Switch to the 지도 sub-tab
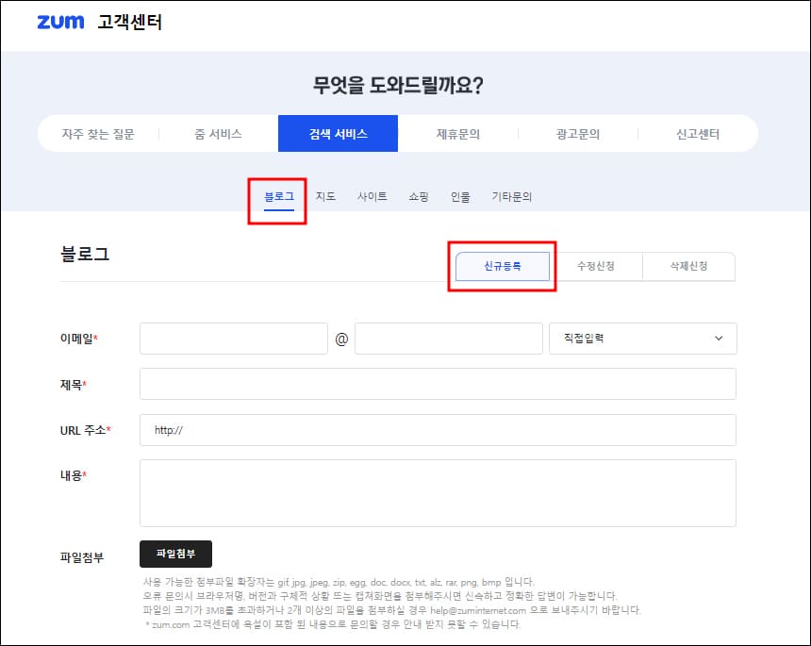The height and width of the screenshot is (646, 811). coord(325,196)
